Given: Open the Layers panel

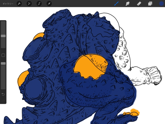Looking at the screenshot, I should click(150, 4).
